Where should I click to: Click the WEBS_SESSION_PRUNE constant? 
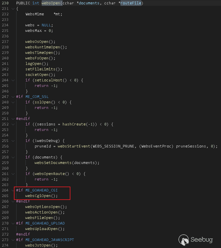pyautogui.click(x=113, y=146)
